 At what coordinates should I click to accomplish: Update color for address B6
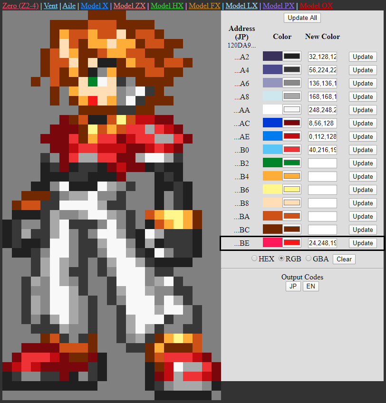363,190
